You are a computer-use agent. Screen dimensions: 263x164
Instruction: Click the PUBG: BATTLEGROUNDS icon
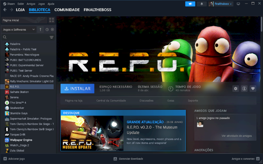[x=7, y=60]
